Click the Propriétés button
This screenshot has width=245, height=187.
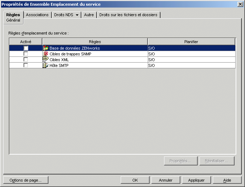181,161
